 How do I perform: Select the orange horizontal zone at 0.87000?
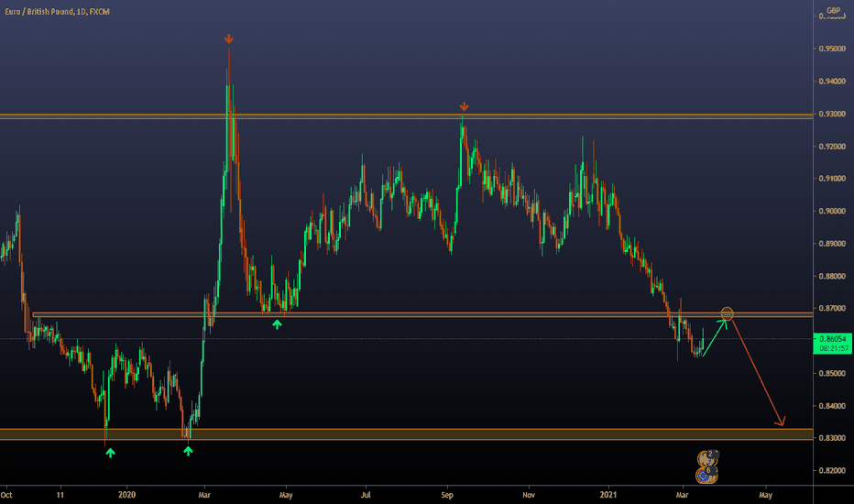422,314
